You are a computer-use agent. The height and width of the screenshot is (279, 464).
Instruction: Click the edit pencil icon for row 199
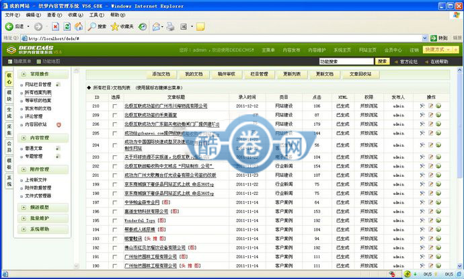point(430,184)
